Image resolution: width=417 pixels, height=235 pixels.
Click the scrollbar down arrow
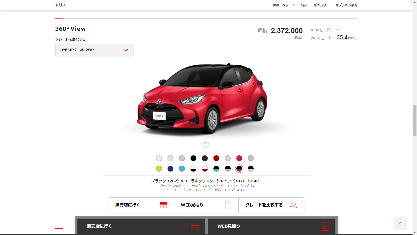click(415, 233)
